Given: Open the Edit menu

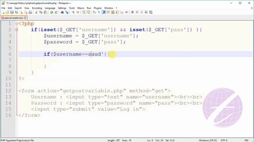Looking at the screenshot, I should [10, 8].
